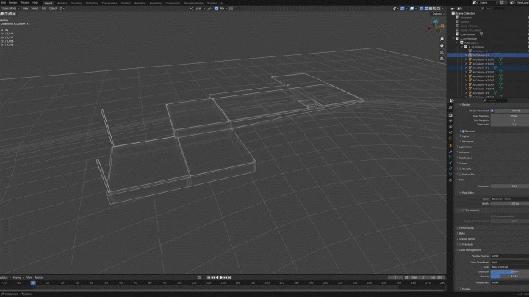This screenshot has height=297, width=529.
Task: Jump to the timeline start frame
Action: pyautogui.click(x=209, y=278)
